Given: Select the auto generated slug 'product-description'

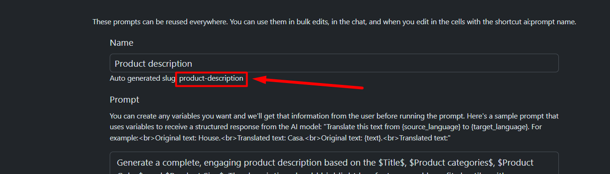Looking at the screenshot, I should click(211, 78).
